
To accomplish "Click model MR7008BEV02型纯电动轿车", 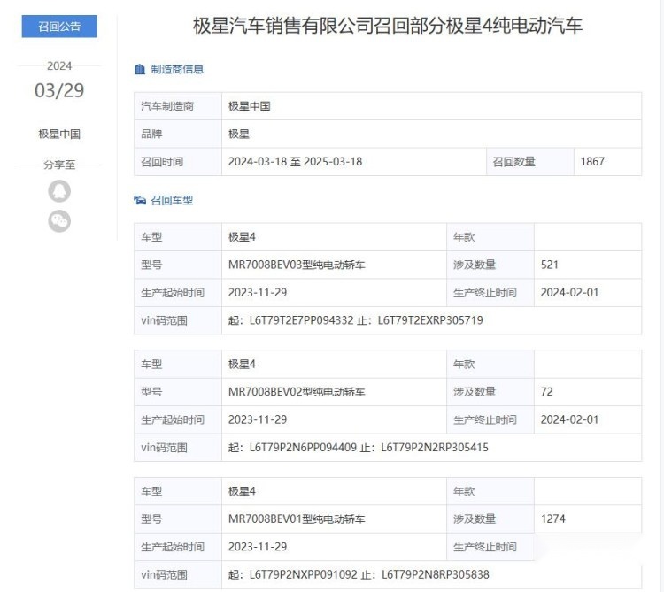I will (x=297, y=392).
